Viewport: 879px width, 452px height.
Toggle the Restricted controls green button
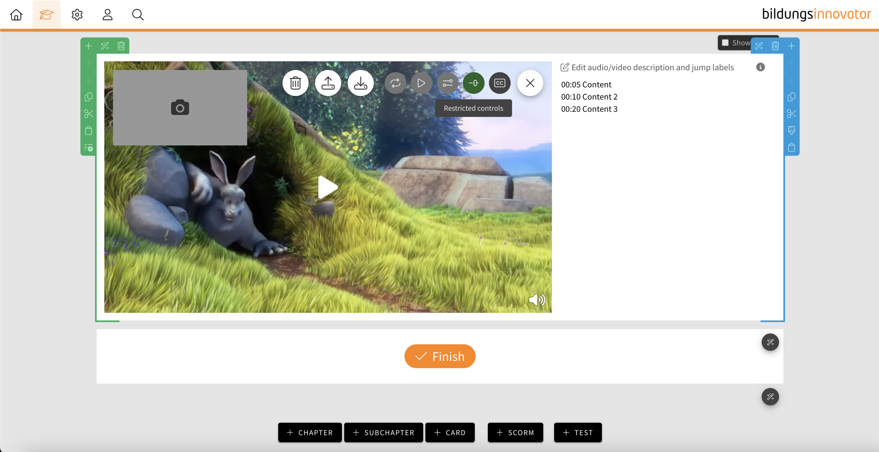pyautogui.click(x=473, y=83)
